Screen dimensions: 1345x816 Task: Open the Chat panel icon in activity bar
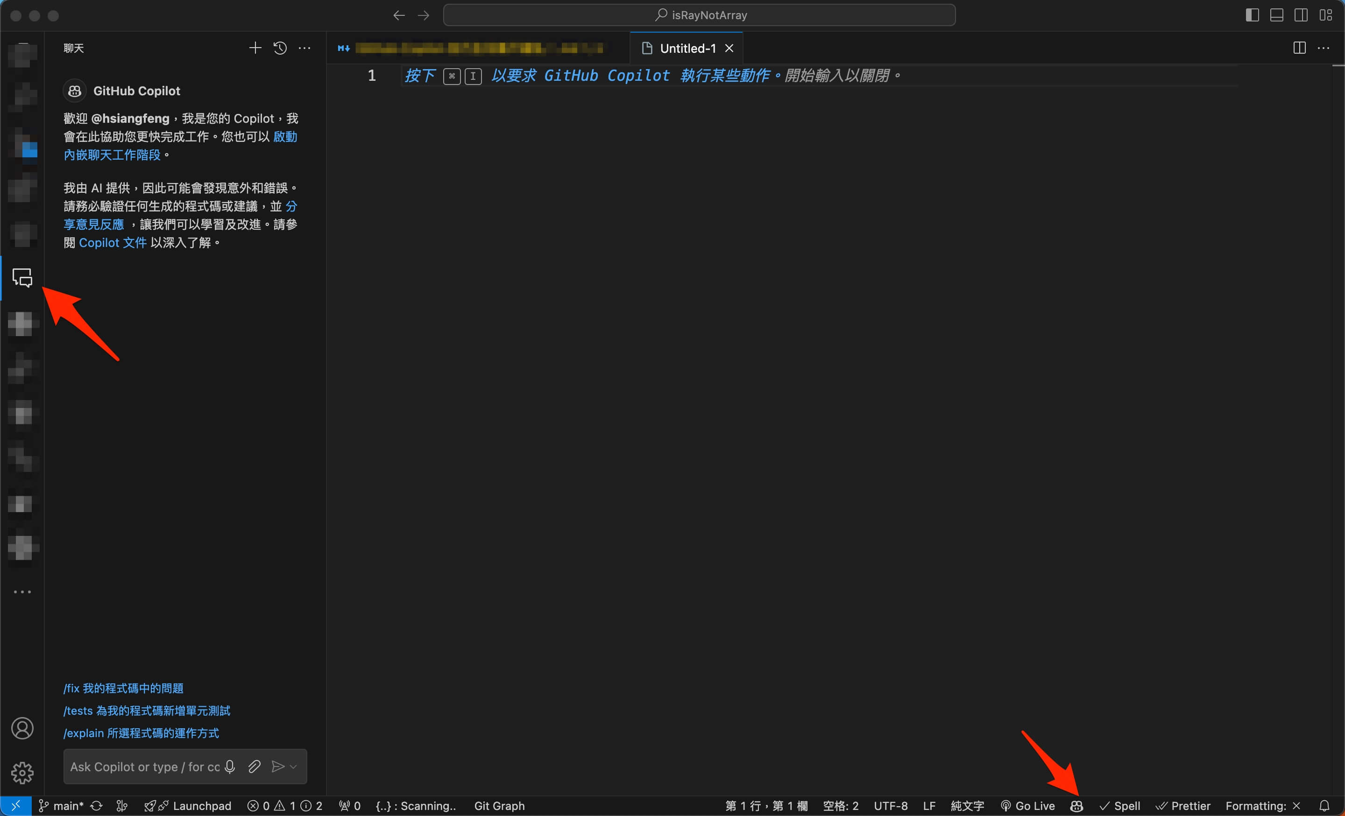22,277
